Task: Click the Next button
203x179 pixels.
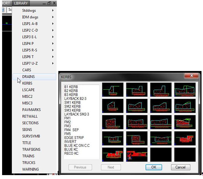Action: [x=111, y=167]
